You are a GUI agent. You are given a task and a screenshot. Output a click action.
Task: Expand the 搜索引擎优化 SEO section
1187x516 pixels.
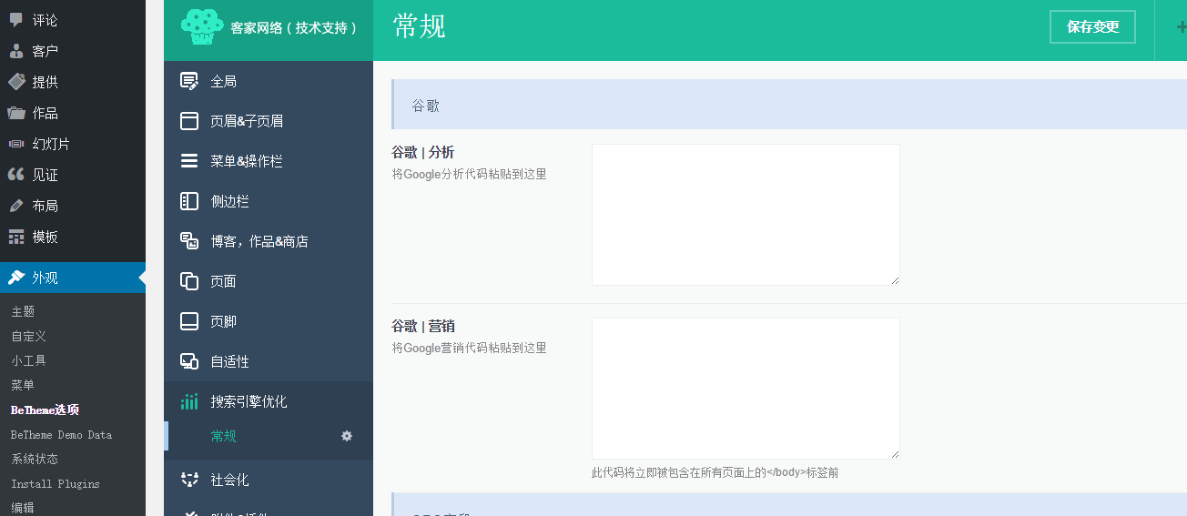coord(249,401)
